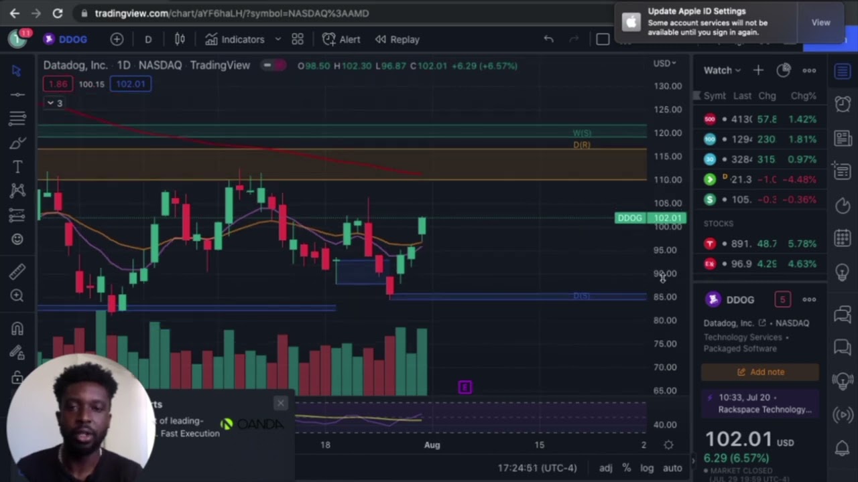Open the Watch list name dropdown
This screenshot has height=482, width=858.
point(722,70)
